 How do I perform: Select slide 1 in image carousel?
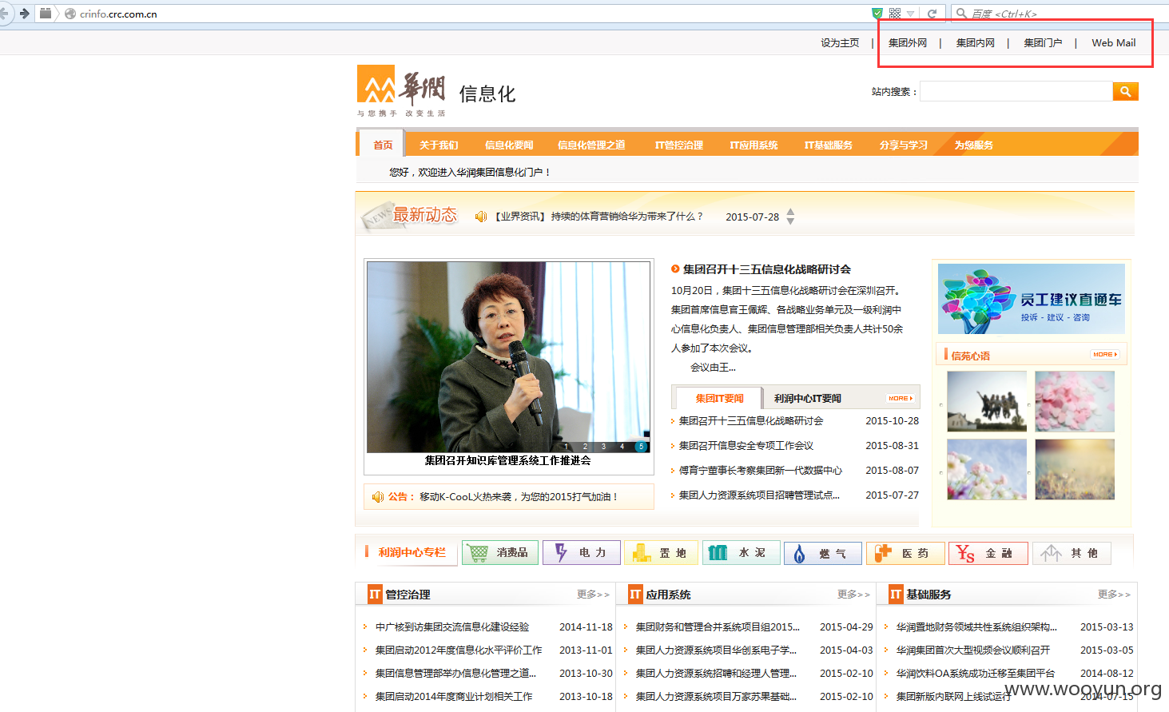coord(567,447)
